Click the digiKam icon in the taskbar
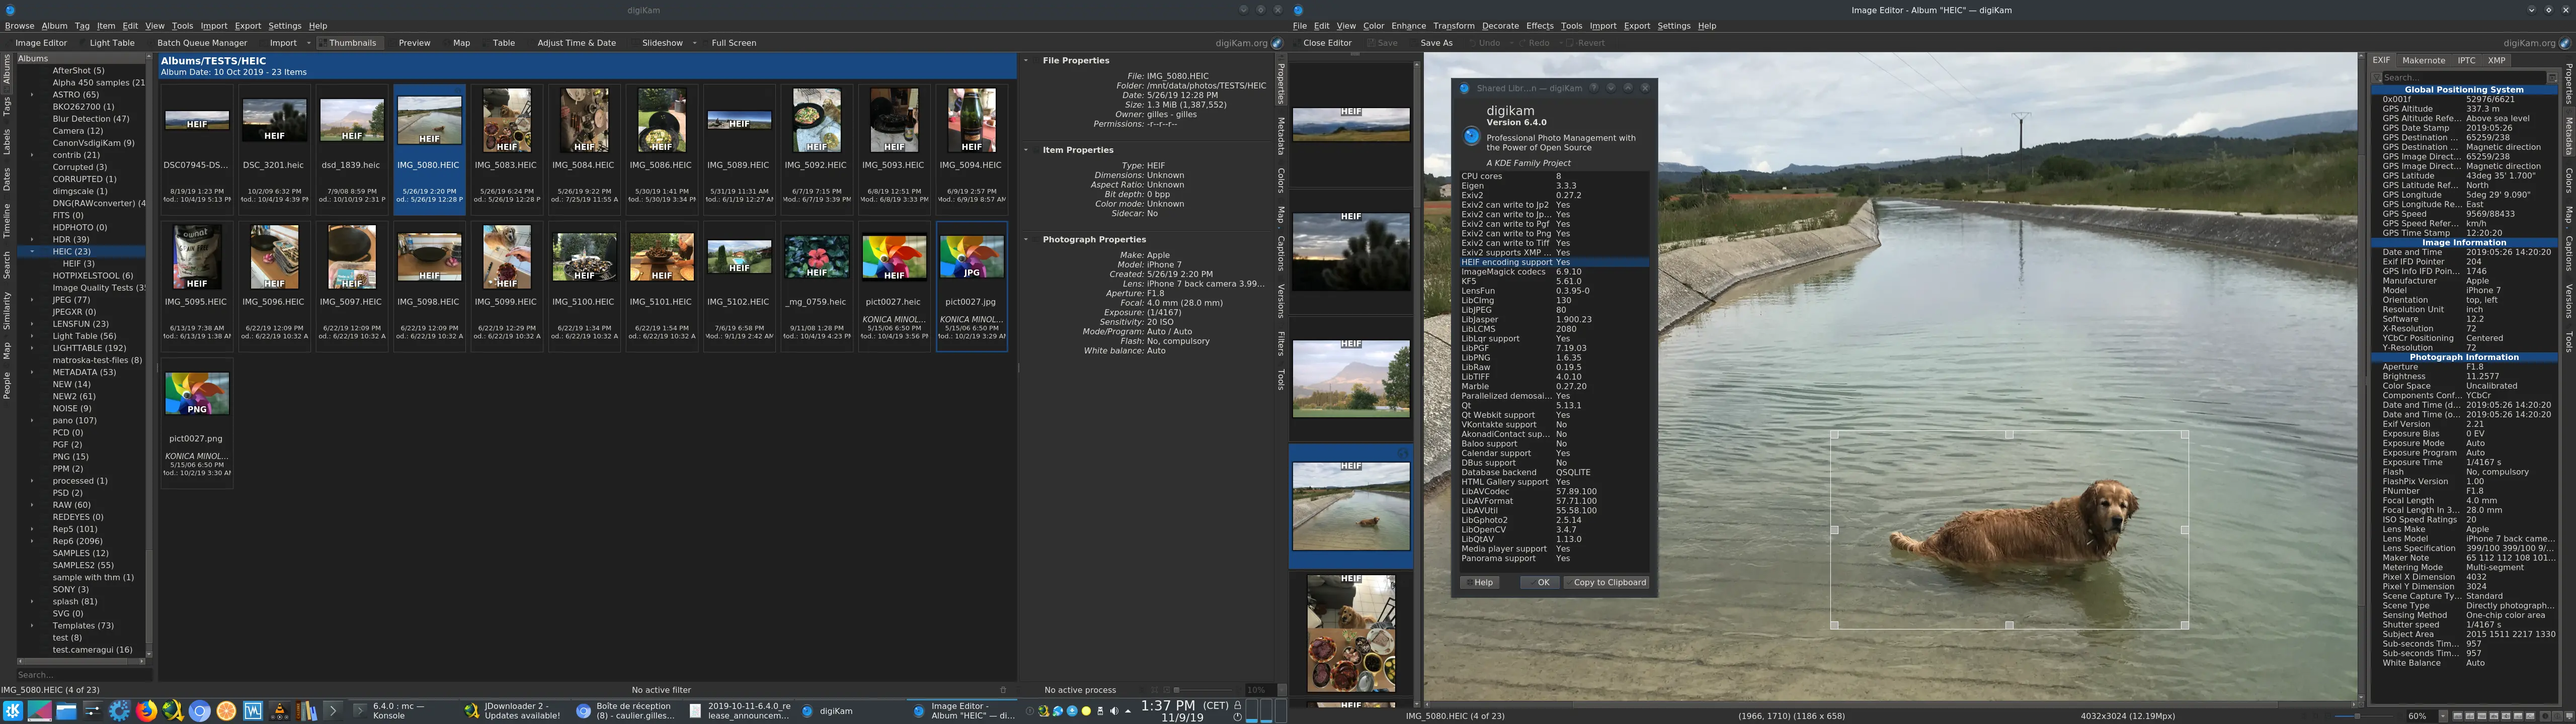Image resolution: width=2576 pixels, height=724 pixels. (x=807, y=712)
